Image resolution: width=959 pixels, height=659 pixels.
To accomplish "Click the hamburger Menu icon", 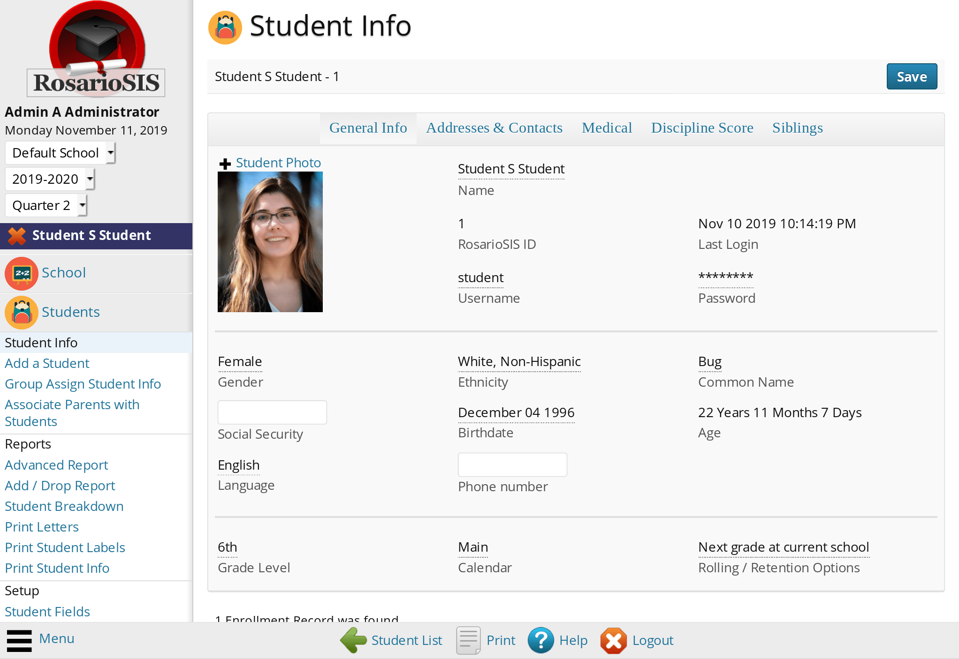I will [19, 640].
